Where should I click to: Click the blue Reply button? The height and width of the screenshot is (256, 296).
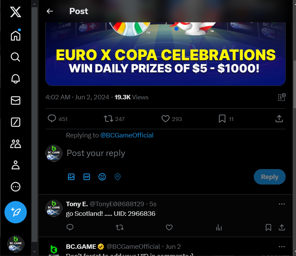click(x=270, y=177)
